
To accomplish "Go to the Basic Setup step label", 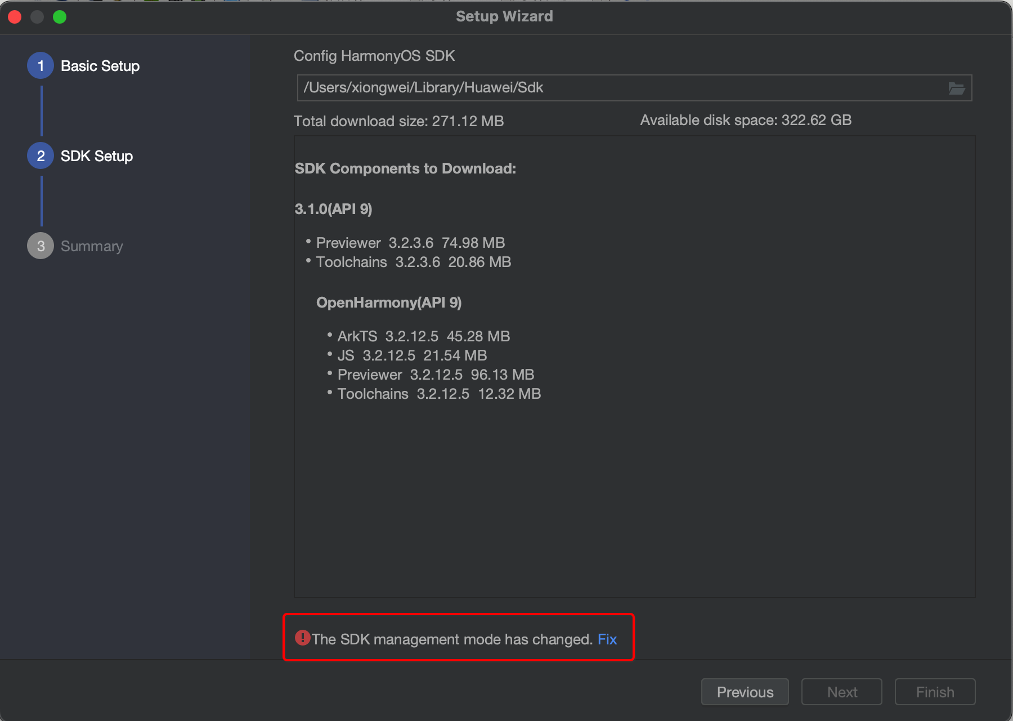I will click(x=100, y=66).
